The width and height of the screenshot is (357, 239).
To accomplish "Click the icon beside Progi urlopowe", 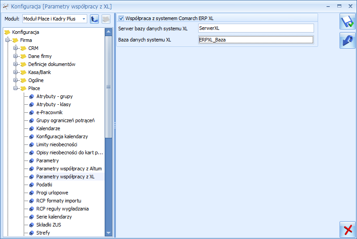I will 32,193.
